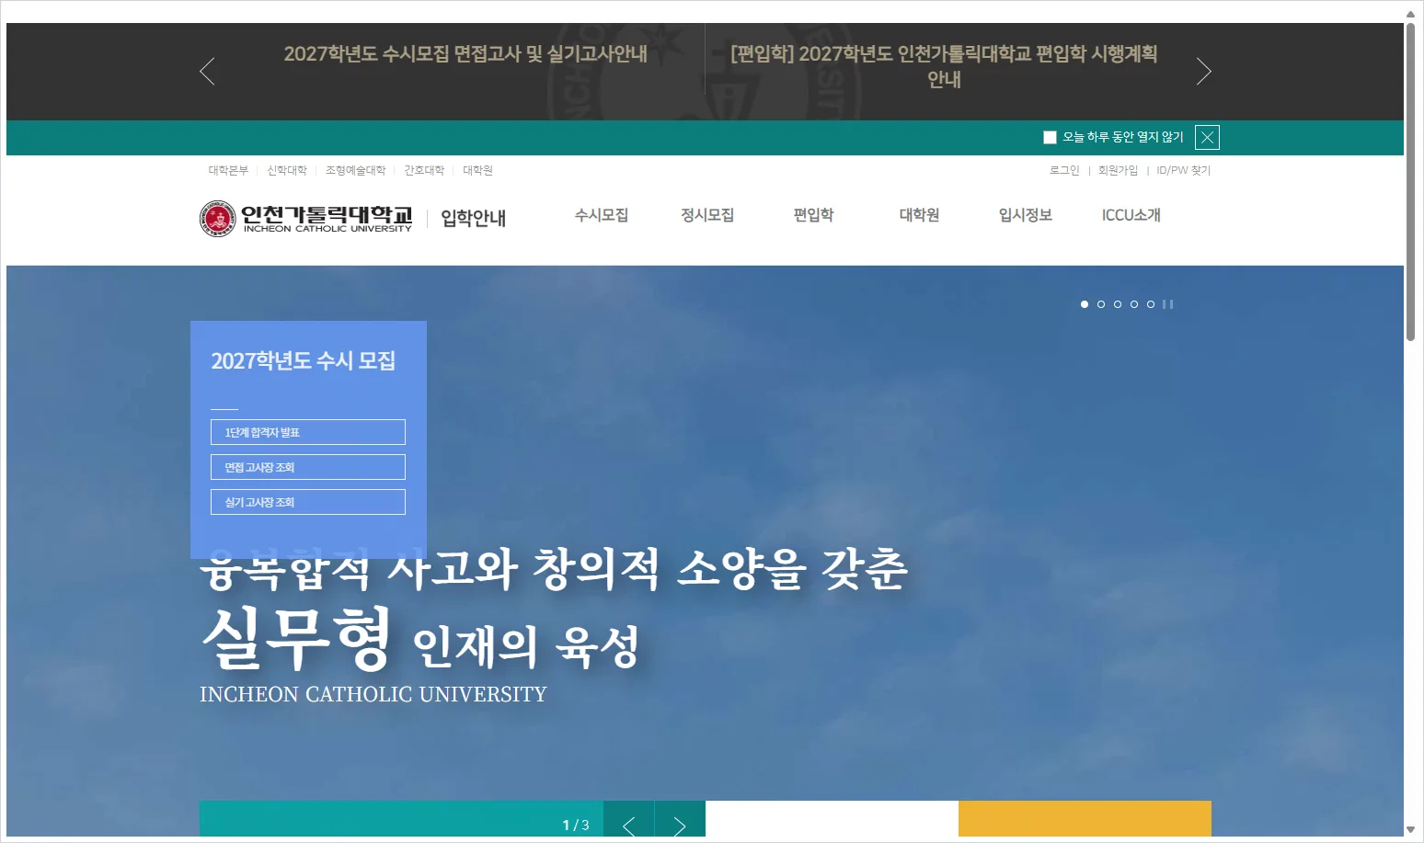Image resolution: width=1424 pixels, height=843 pixels.
Task: Visit 대학원 link in top utility bar
Action: [477, 170]
